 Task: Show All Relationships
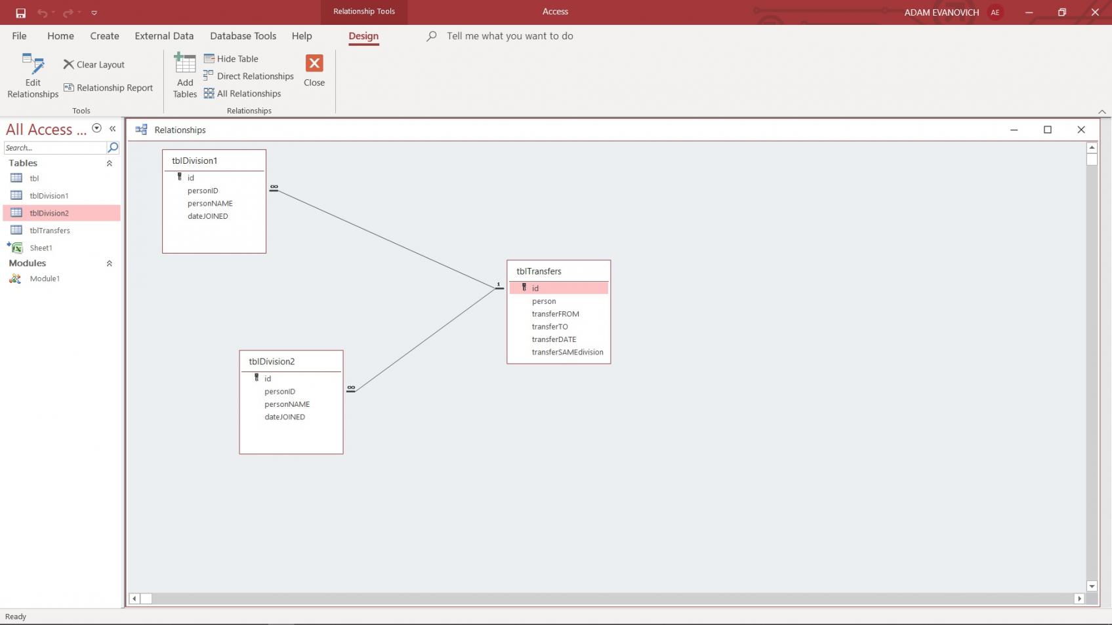(242, 94)
